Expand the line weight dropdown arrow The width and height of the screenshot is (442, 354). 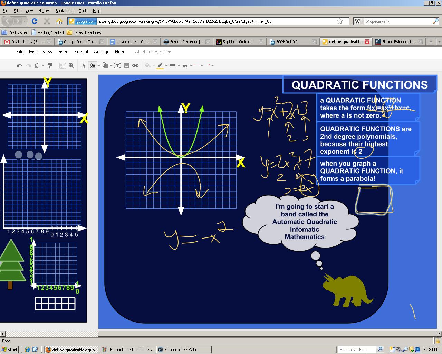click(x=179, y=66)
